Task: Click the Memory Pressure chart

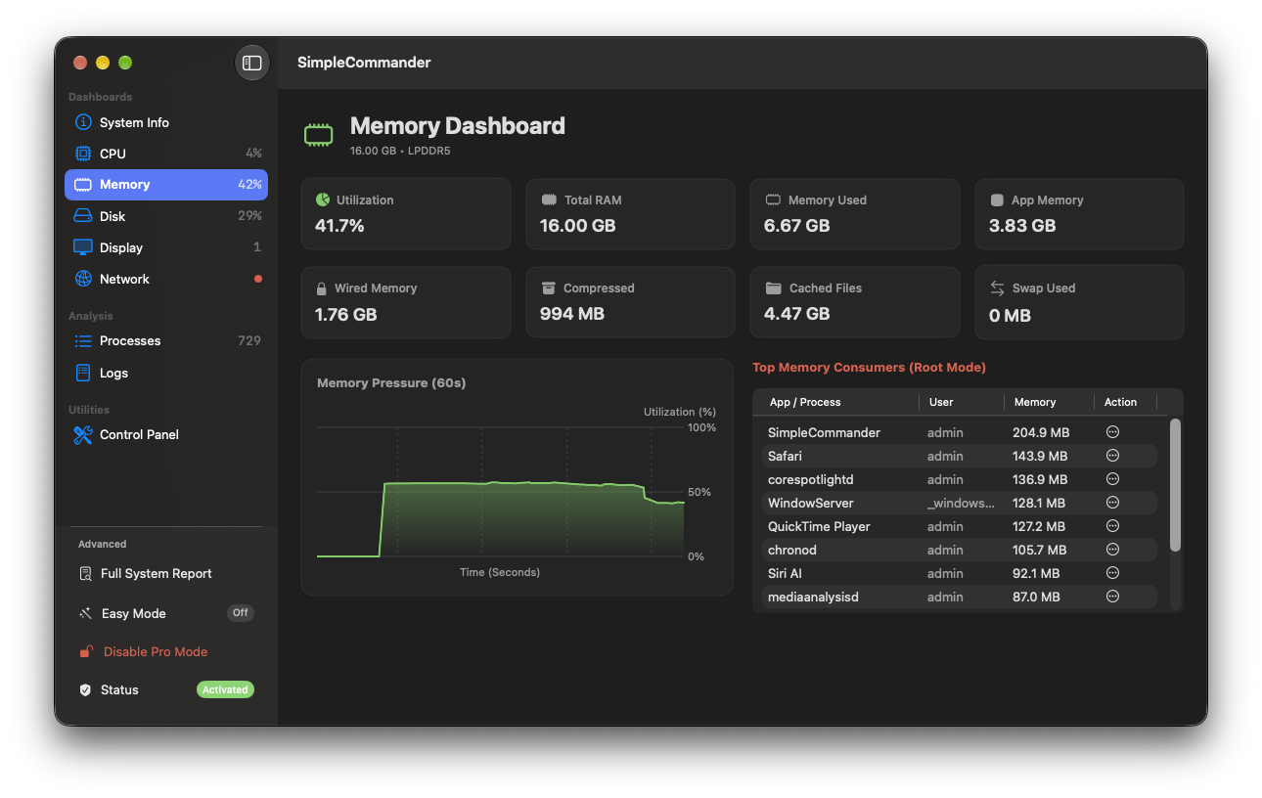Action: point(517,477)
